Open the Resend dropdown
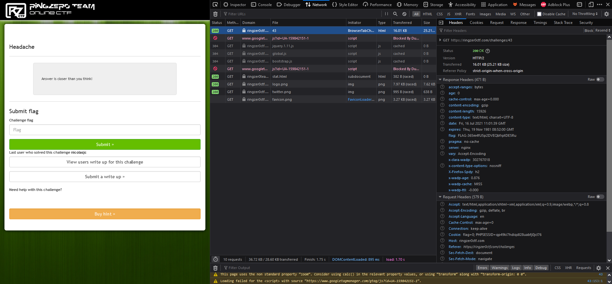This screenshot has height=284, width=612. [x=603, y=31]
